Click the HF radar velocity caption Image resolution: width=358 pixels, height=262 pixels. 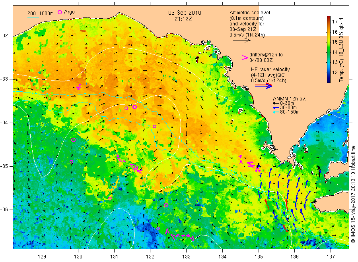[x=270, y=69]
